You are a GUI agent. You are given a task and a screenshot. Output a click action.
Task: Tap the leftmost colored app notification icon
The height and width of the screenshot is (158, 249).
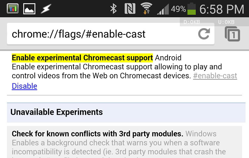coord(12,8)
